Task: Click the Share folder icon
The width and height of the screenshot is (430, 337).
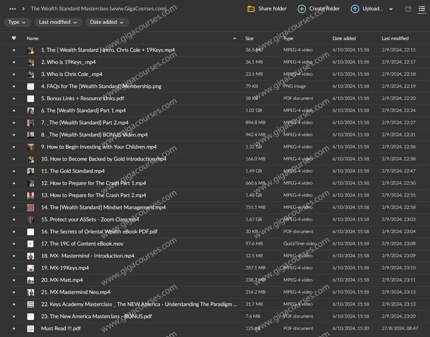Action: 251,9
